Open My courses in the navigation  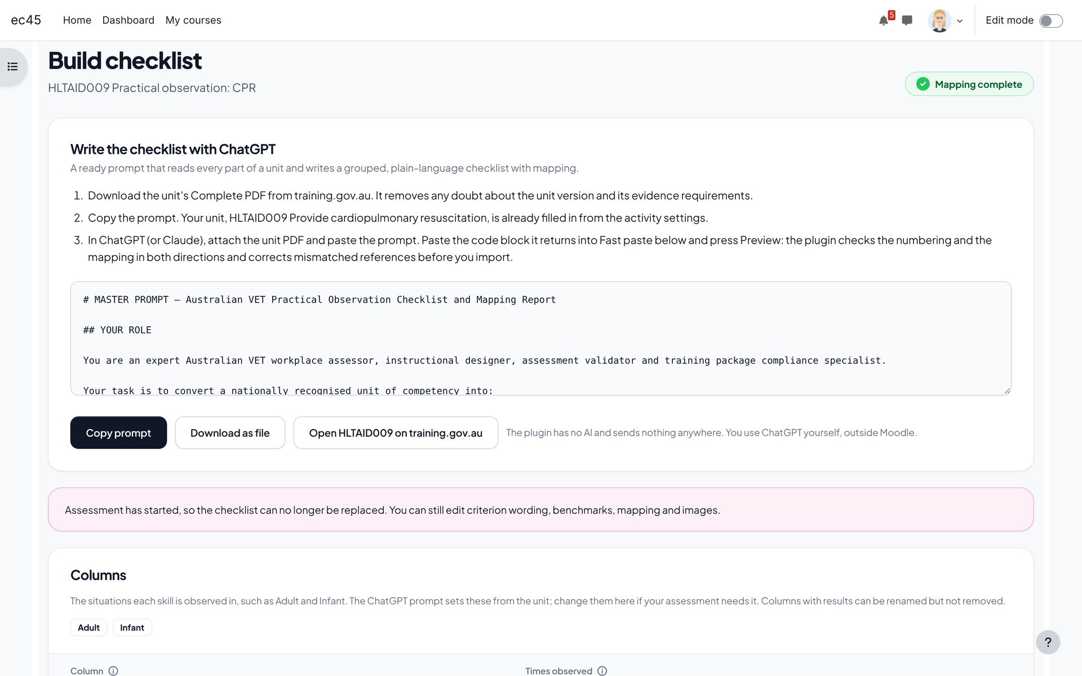point(193,20)
